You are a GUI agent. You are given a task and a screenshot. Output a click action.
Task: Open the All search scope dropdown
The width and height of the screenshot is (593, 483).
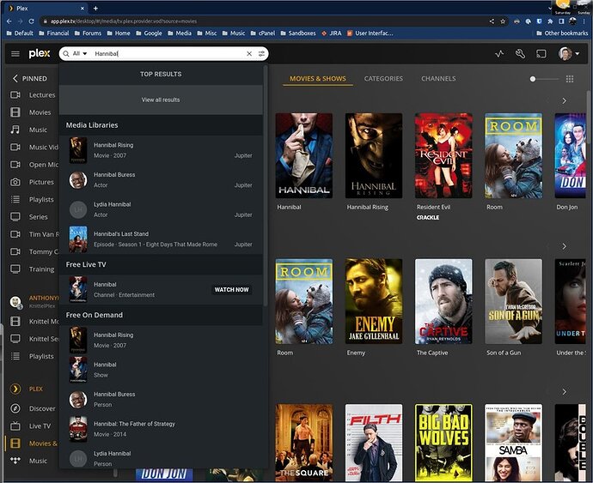click(80, 54)
